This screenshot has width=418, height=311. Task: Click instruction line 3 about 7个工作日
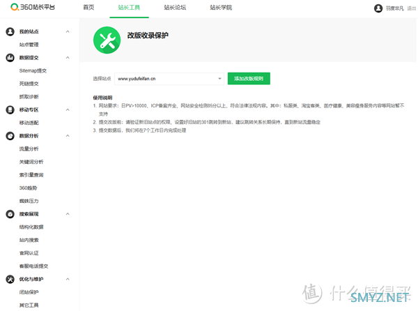[x=139, y=130]
